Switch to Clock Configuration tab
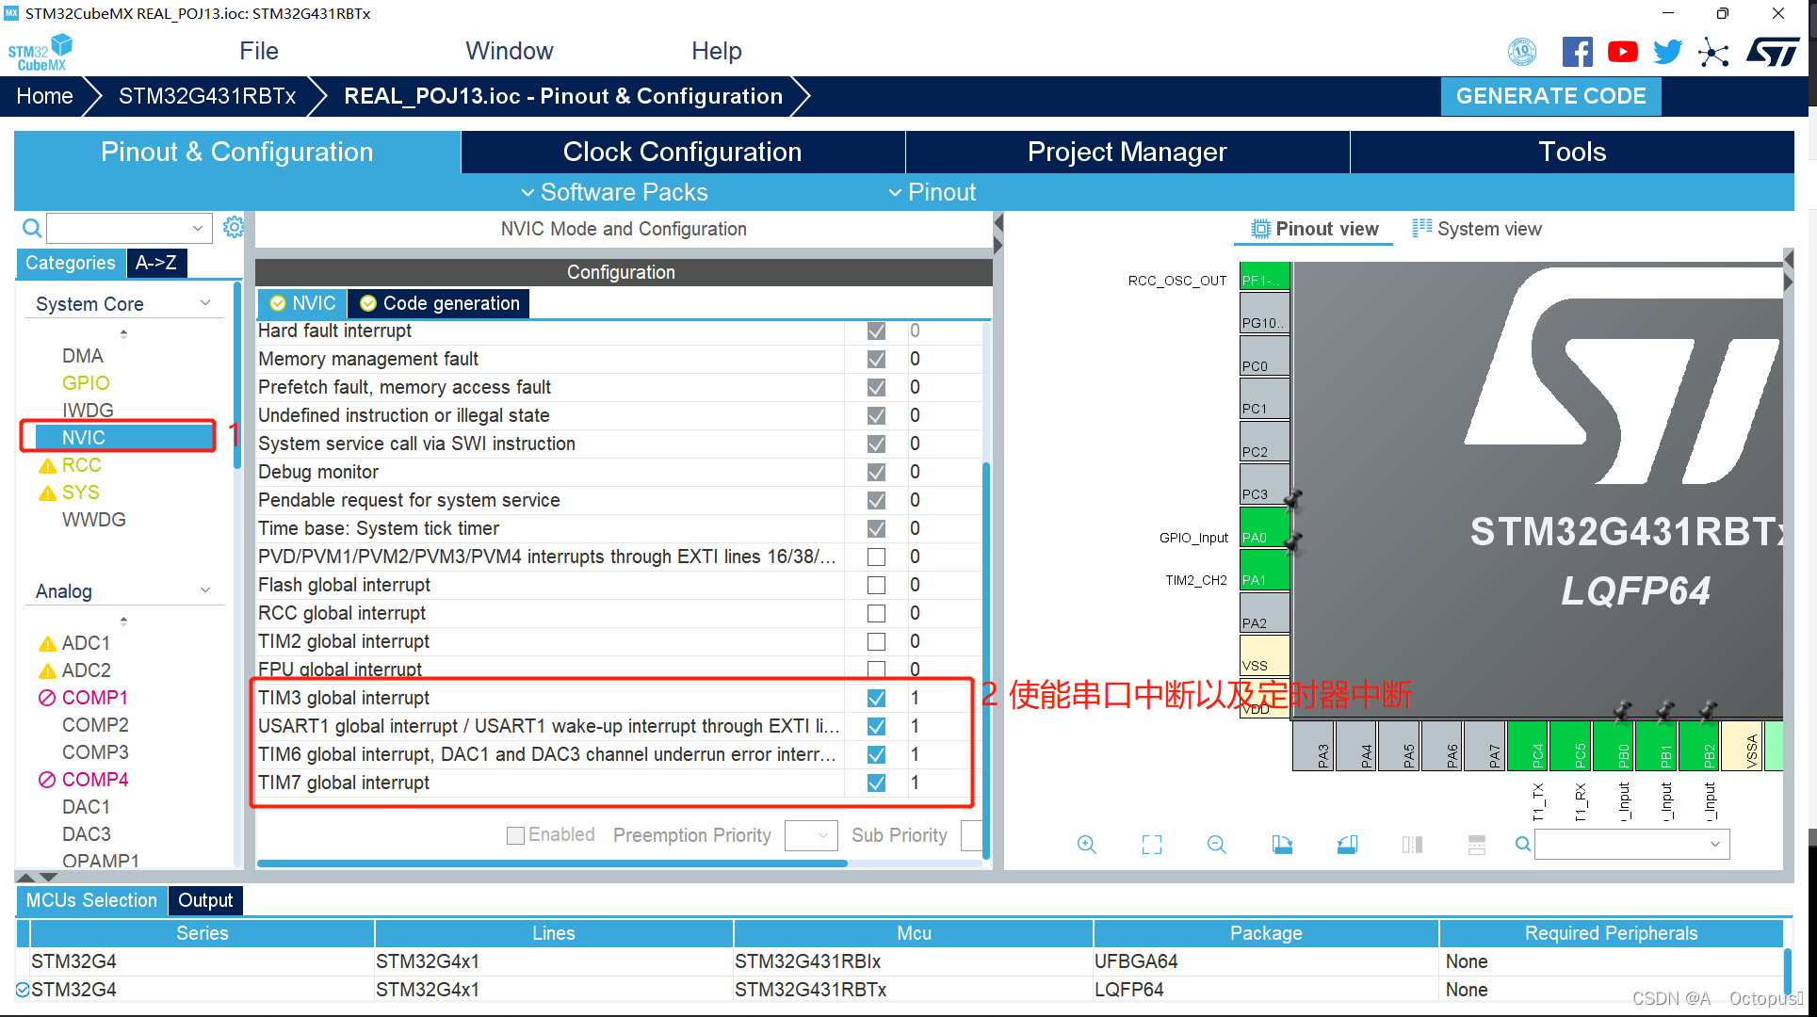Screen dimensions: 1817x1017 (683, 152)
